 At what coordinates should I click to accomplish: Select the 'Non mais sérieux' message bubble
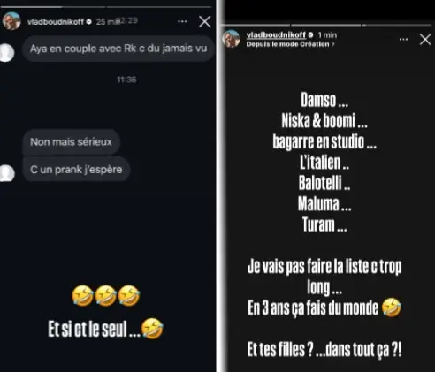coord(71,142)
